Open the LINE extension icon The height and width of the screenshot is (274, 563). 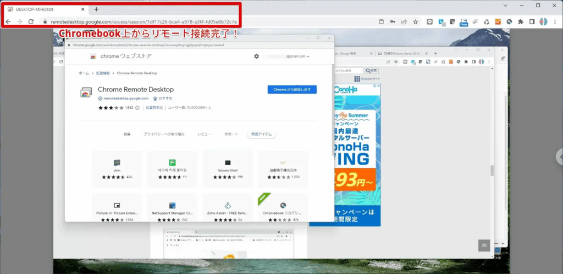click(x=428, y=22)
